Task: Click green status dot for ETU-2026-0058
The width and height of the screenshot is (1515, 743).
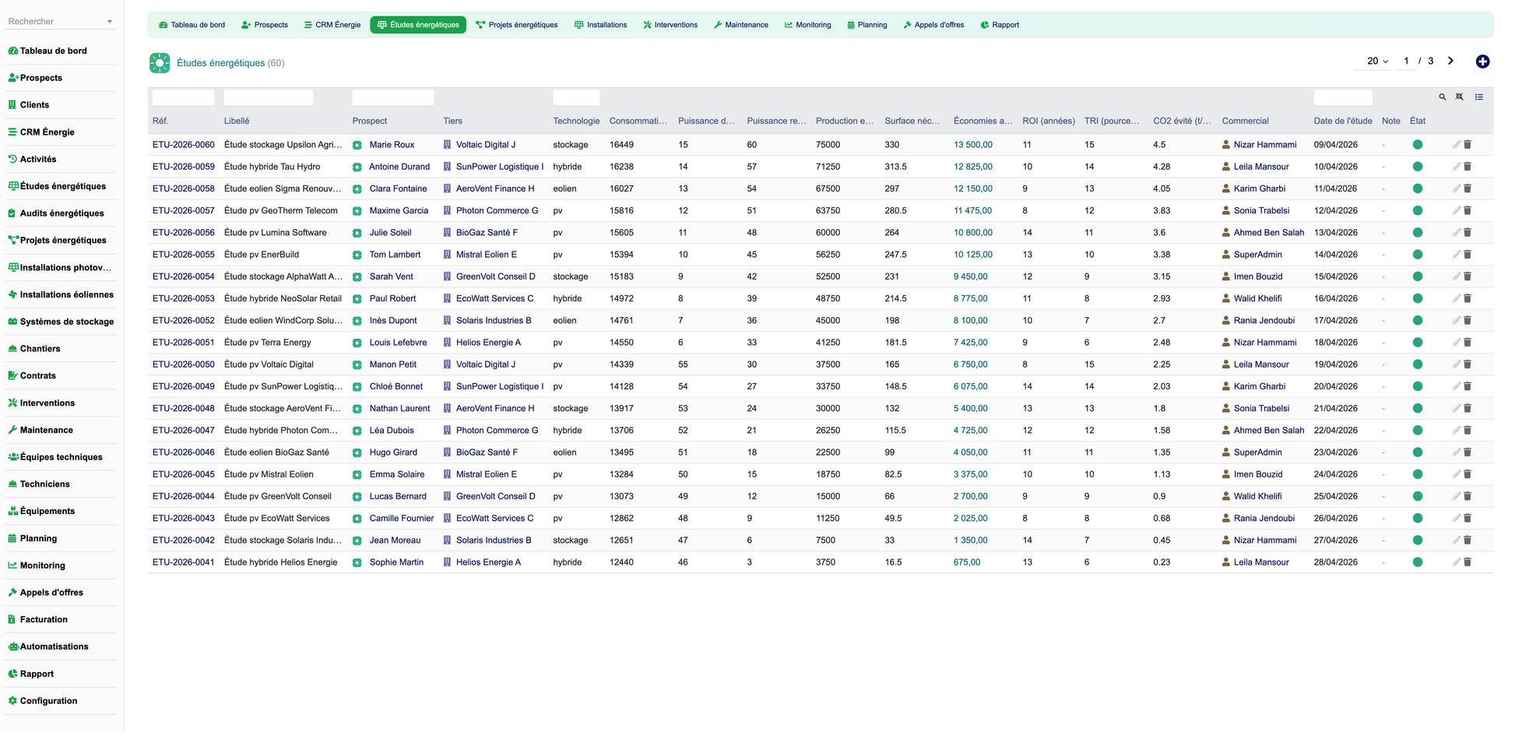Action: 1418,188
